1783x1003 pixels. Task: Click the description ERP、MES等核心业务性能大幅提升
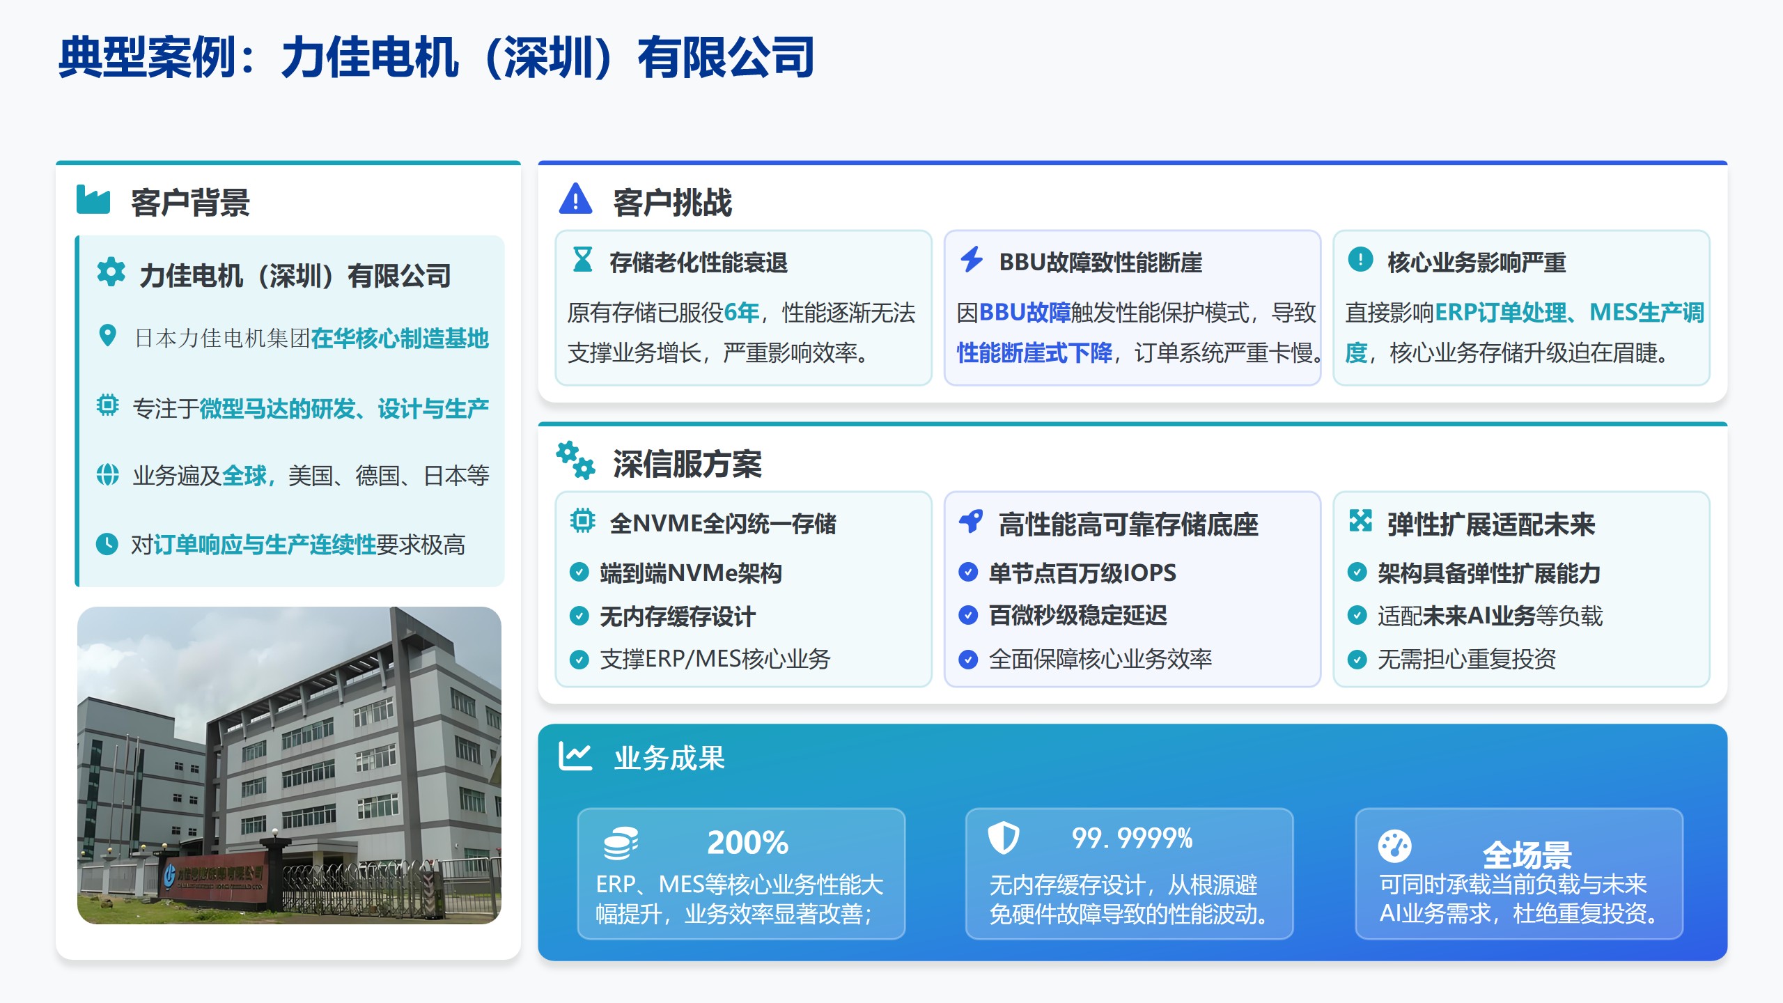[x=740, y=899]
